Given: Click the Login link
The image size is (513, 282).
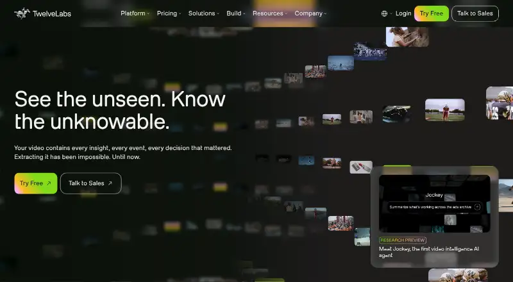Looking at the screenshot, I should click(x=403, y=13).
